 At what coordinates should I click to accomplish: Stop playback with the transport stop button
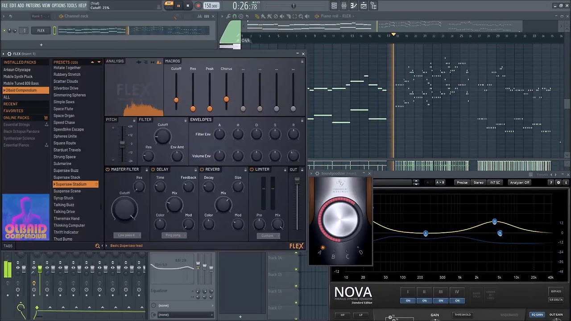click(188, 6)
